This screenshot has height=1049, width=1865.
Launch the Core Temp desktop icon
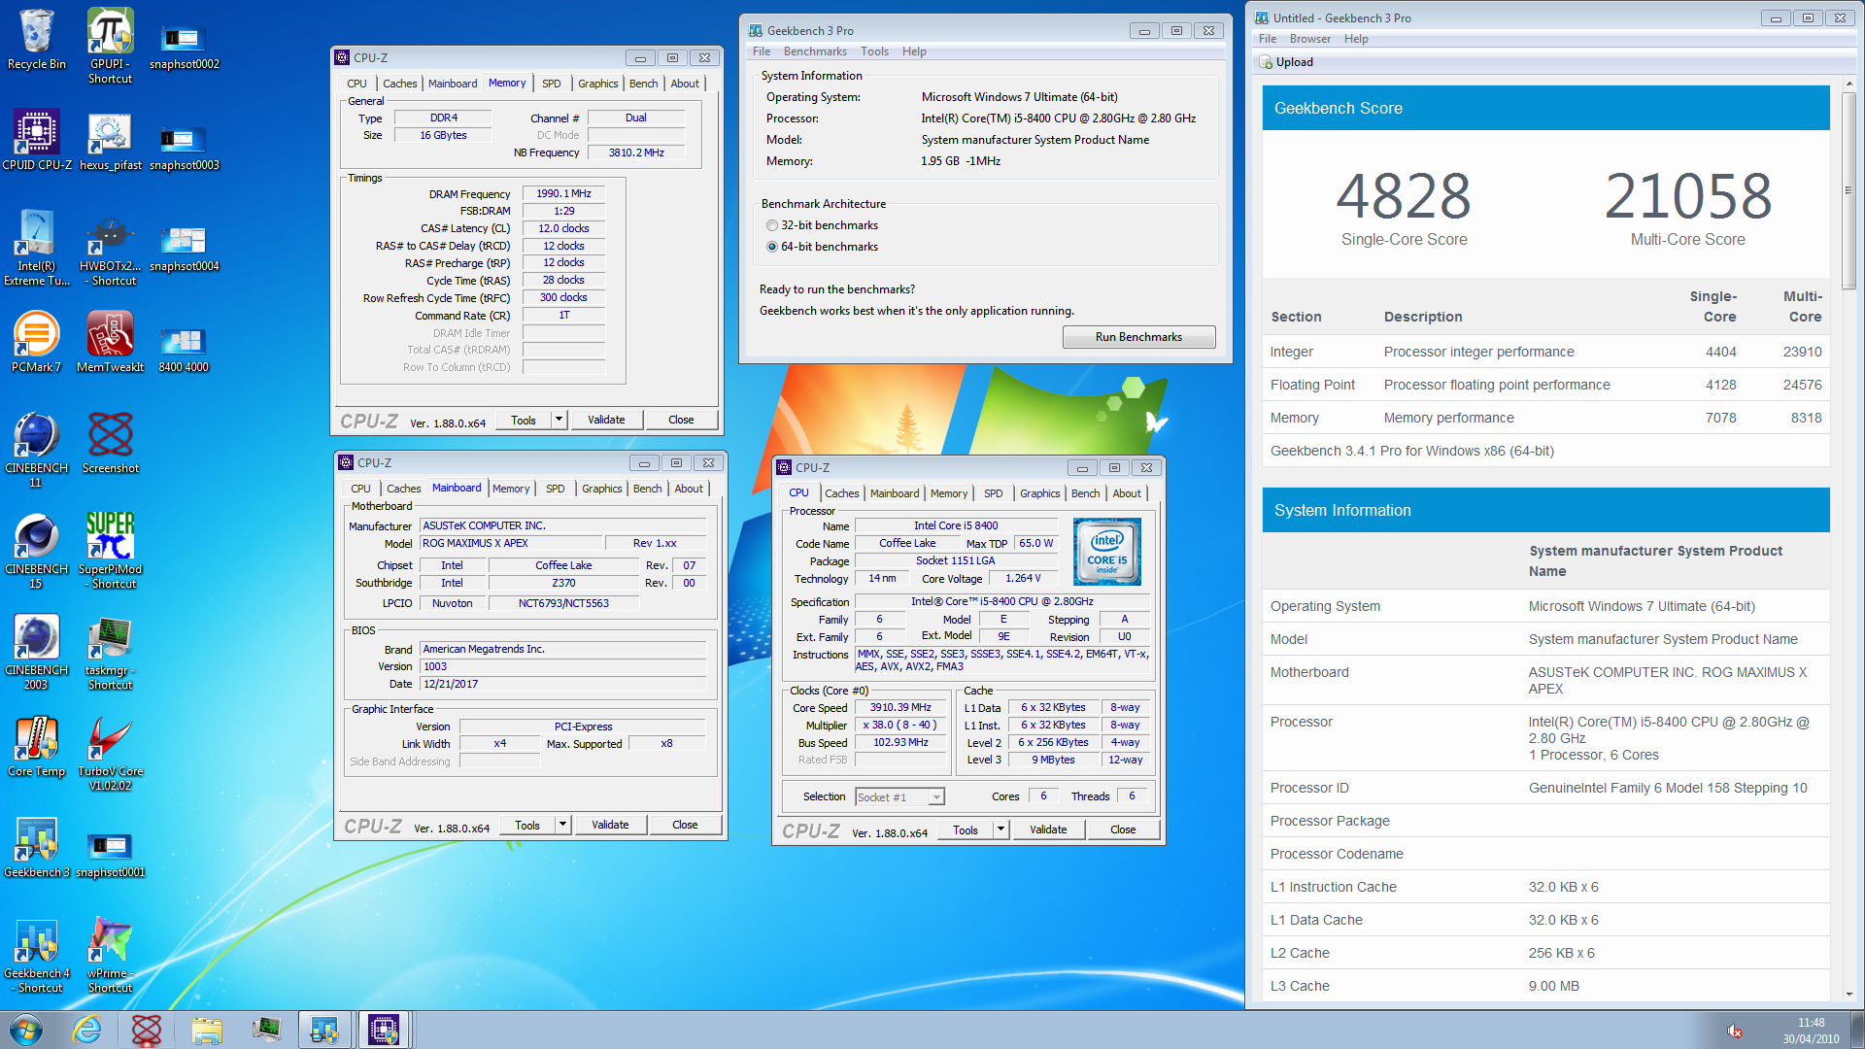tap(37, 747)
